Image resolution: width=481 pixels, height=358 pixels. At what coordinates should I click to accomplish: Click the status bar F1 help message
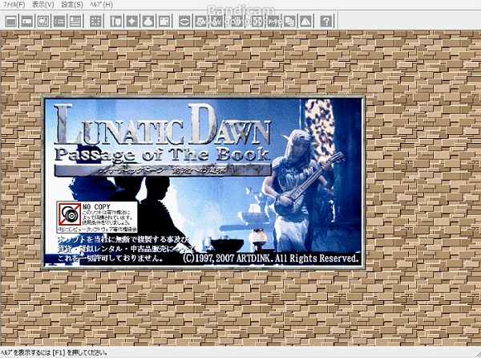pos(55,352)
